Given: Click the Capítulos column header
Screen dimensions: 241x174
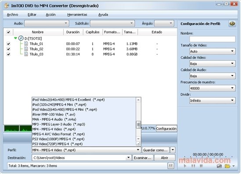Looking at the screenshot, I should pyautogui.click(x=93, y=32).
